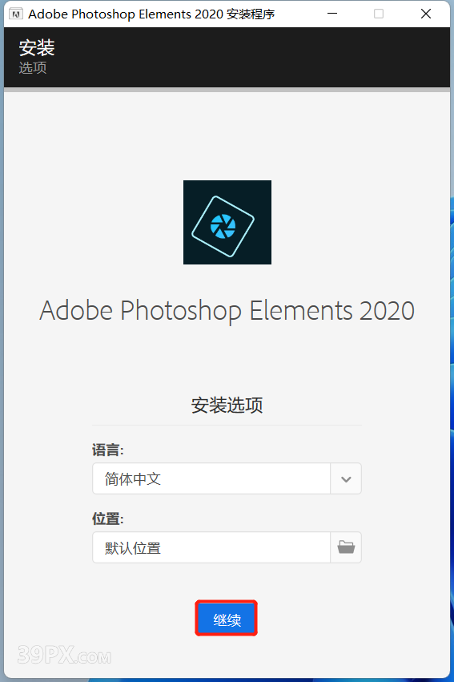Click the 选项 subtitle in the header
The image size is (454, 682).
click(33, 68)
